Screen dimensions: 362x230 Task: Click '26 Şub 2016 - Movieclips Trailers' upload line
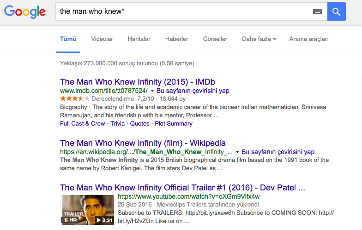188,204
